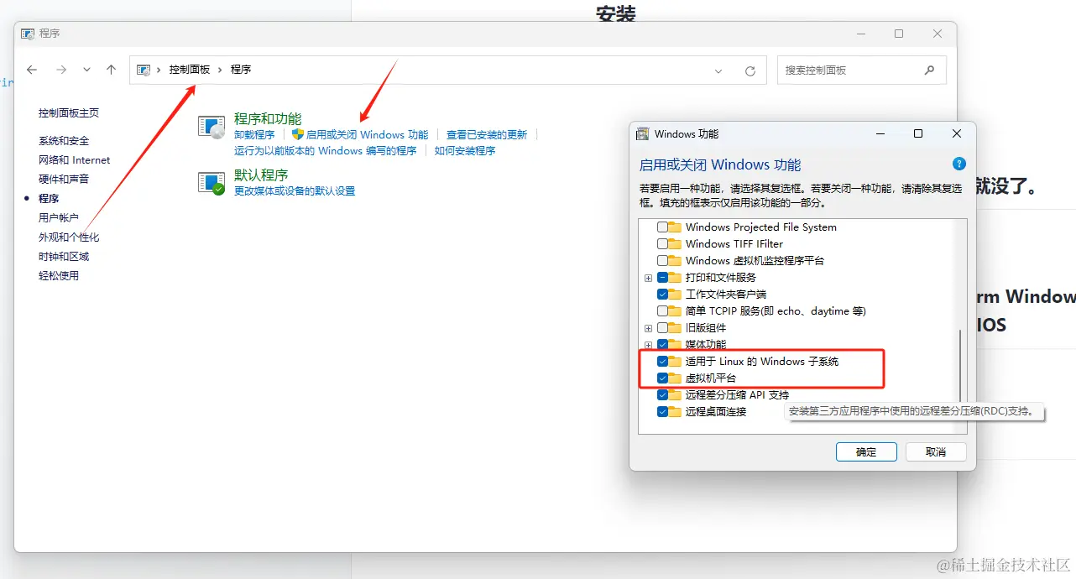Click 查看已安装的更新 link
1076x579 pixels.
click(487, 135)
